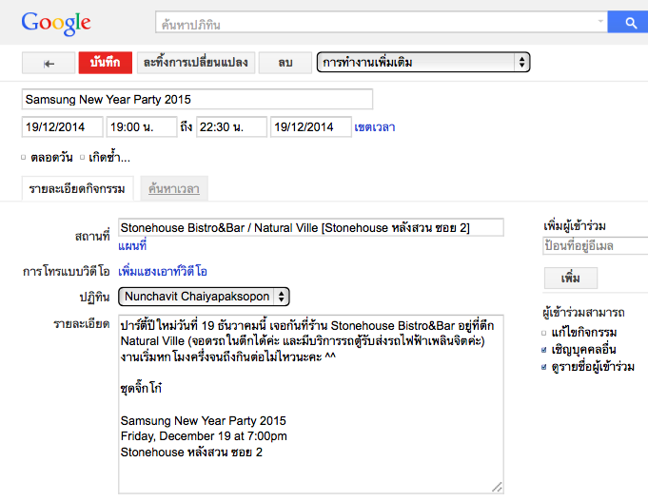Click the เขตเวลา time zone link
648x501 pixels.
[x=374, y=127]
